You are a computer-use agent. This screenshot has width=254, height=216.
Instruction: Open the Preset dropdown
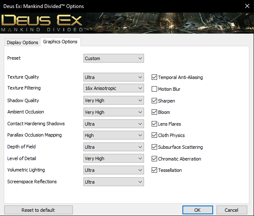(x=114, y=58)
